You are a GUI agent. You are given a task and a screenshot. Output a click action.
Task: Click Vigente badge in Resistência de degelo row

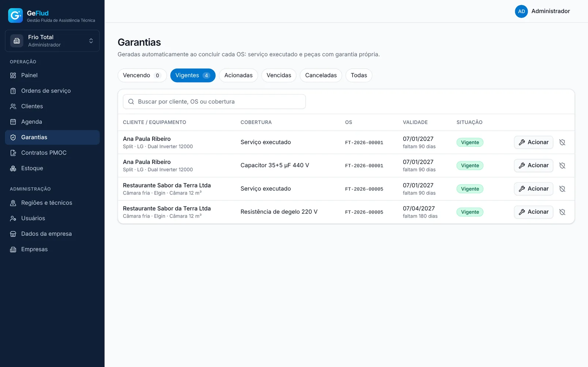[x=470, y=212]
